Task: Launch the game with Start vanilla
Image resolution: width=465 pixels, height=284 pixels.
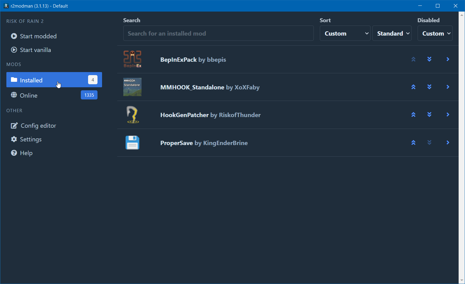Action: click(54, 50)
